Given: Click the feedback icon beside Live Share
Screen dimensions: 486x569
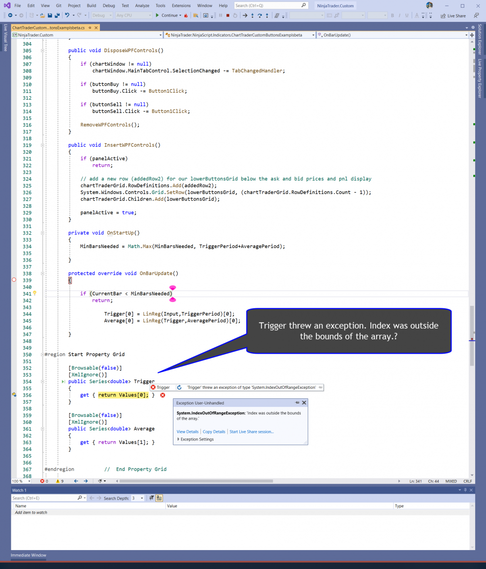Looking at the screenshot, I should point(476,16).
